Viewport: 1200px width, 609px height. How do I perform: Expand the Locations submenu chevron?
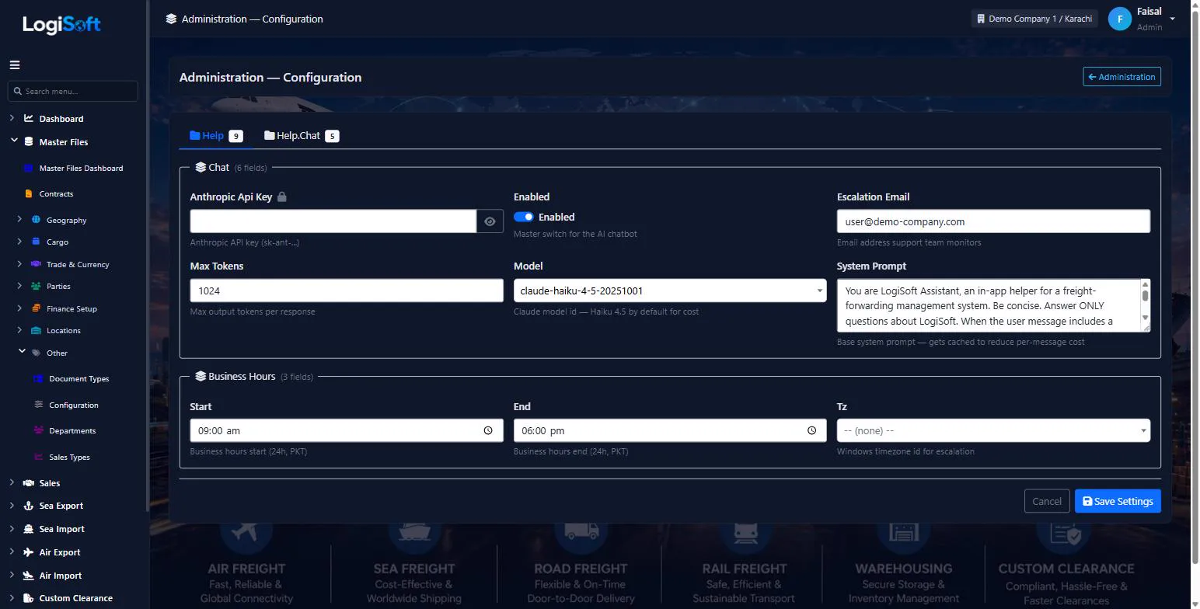point(19,329)
